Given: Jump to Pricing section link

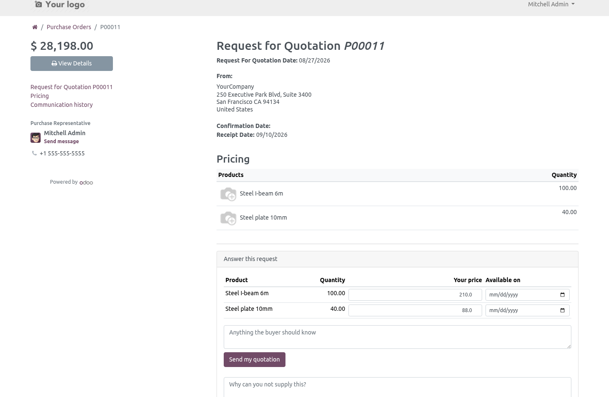Looking at the screenshot, I should coord(39,96).
